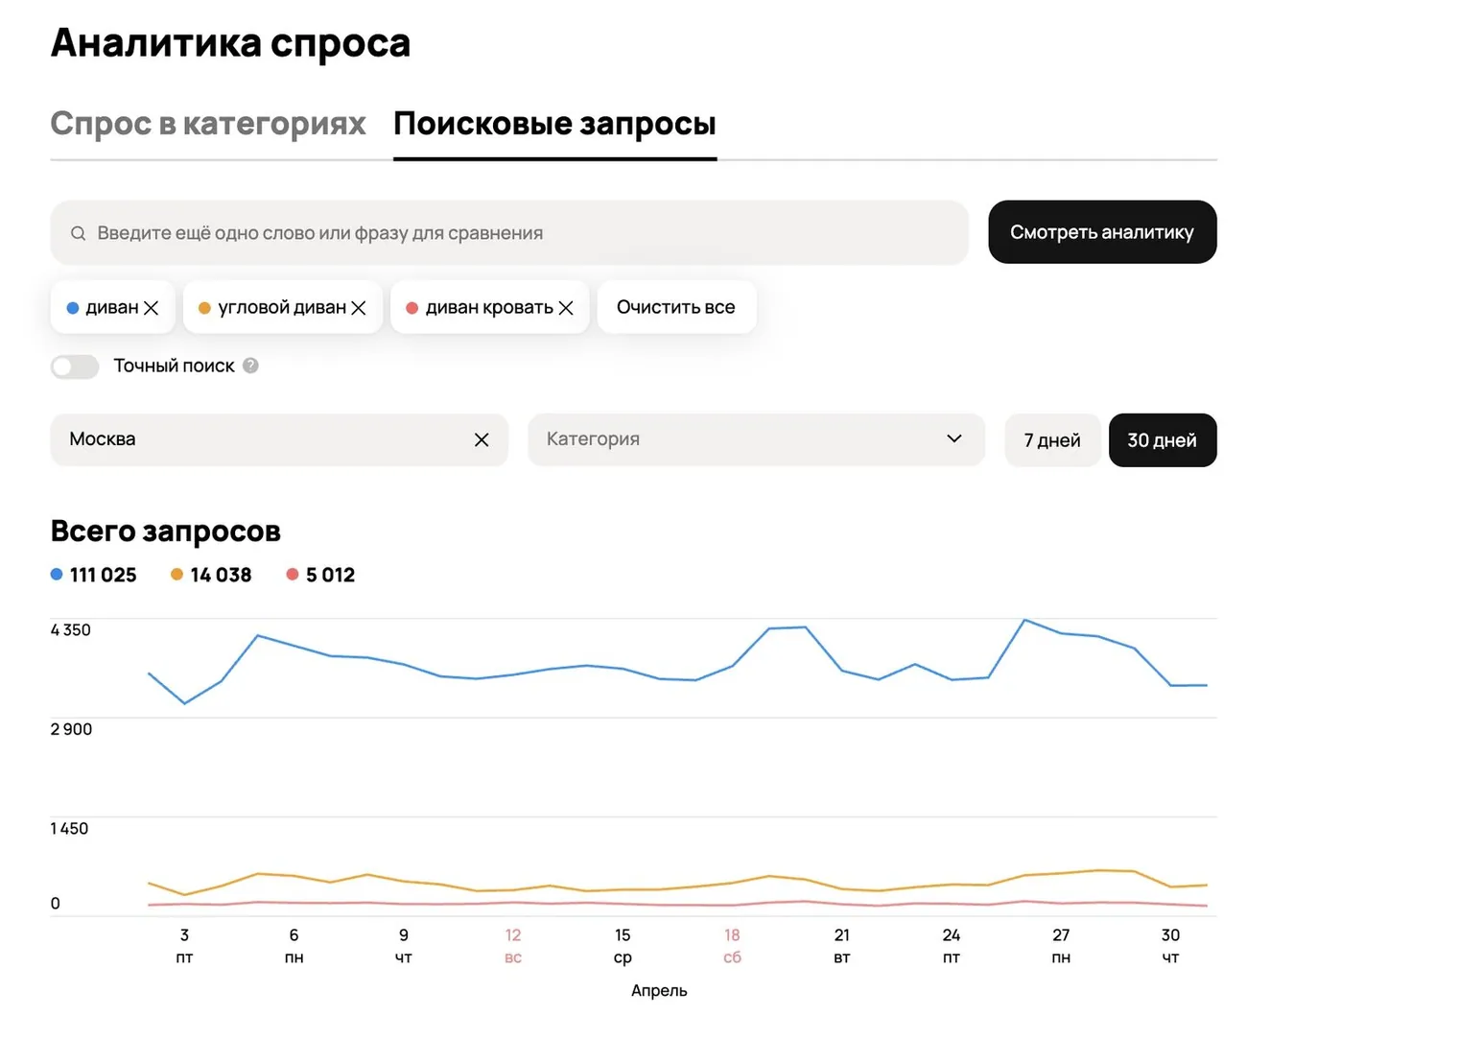1458x1040 pixels.
Task: Click the '2 900' y-axis value
Action: [x=71, y=729]
